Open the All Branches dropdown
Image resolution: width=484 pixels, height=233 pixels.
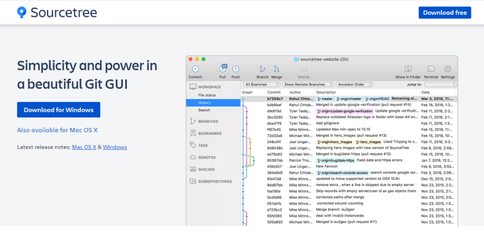262,84
